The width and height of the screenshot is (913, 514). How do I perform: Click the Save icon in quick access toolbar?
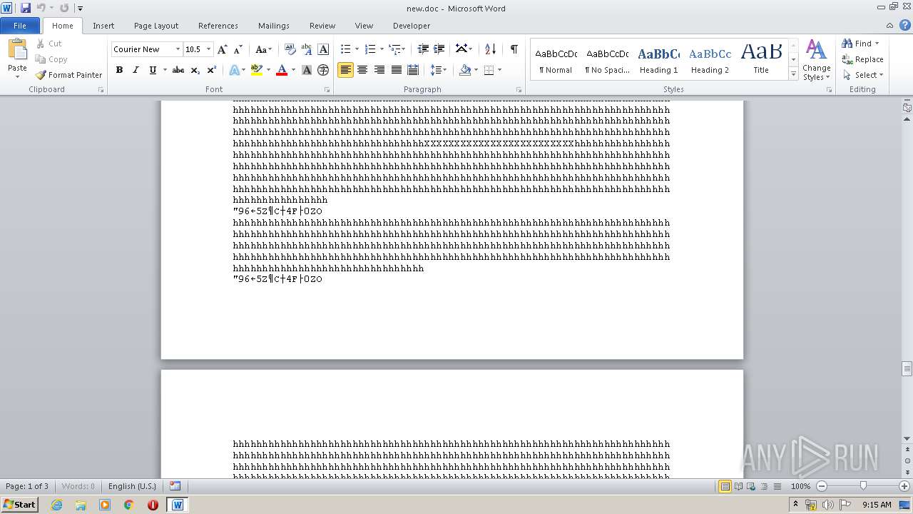26,8
